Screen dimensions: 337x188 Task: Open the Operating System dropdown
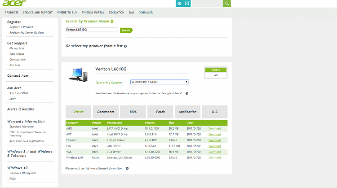pos(160,82)
